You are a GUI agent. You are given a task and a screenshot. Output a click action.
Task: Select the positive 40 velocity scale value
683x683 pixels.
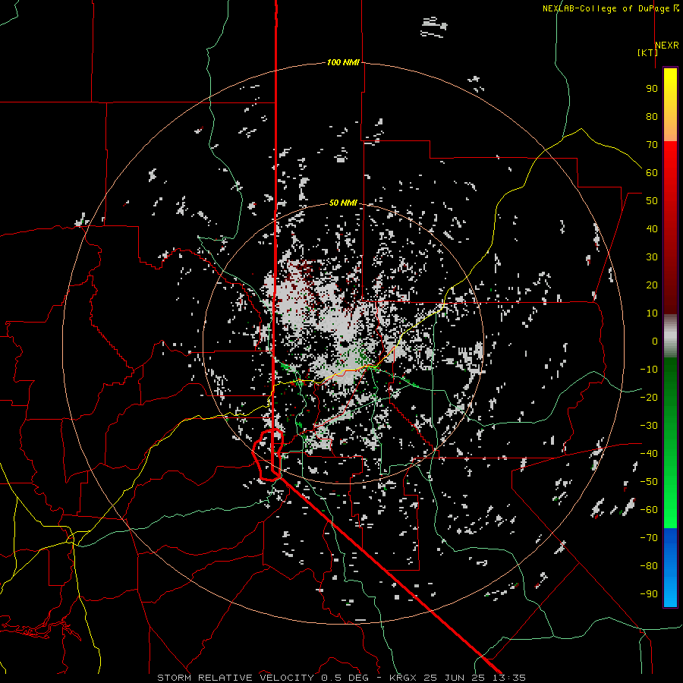[x=652, y=228]
